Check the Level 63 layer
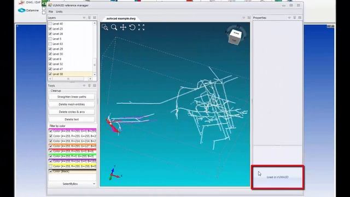350x197 pixels. coord(50,44)
